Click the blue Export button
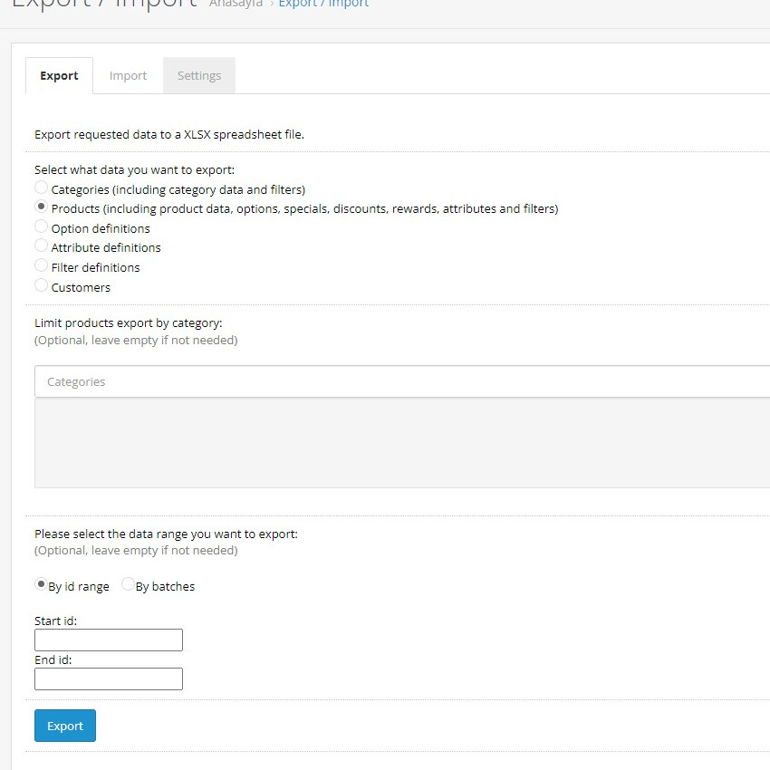The image size is (770, 770). pyautogui.click(x=65, y=726)
